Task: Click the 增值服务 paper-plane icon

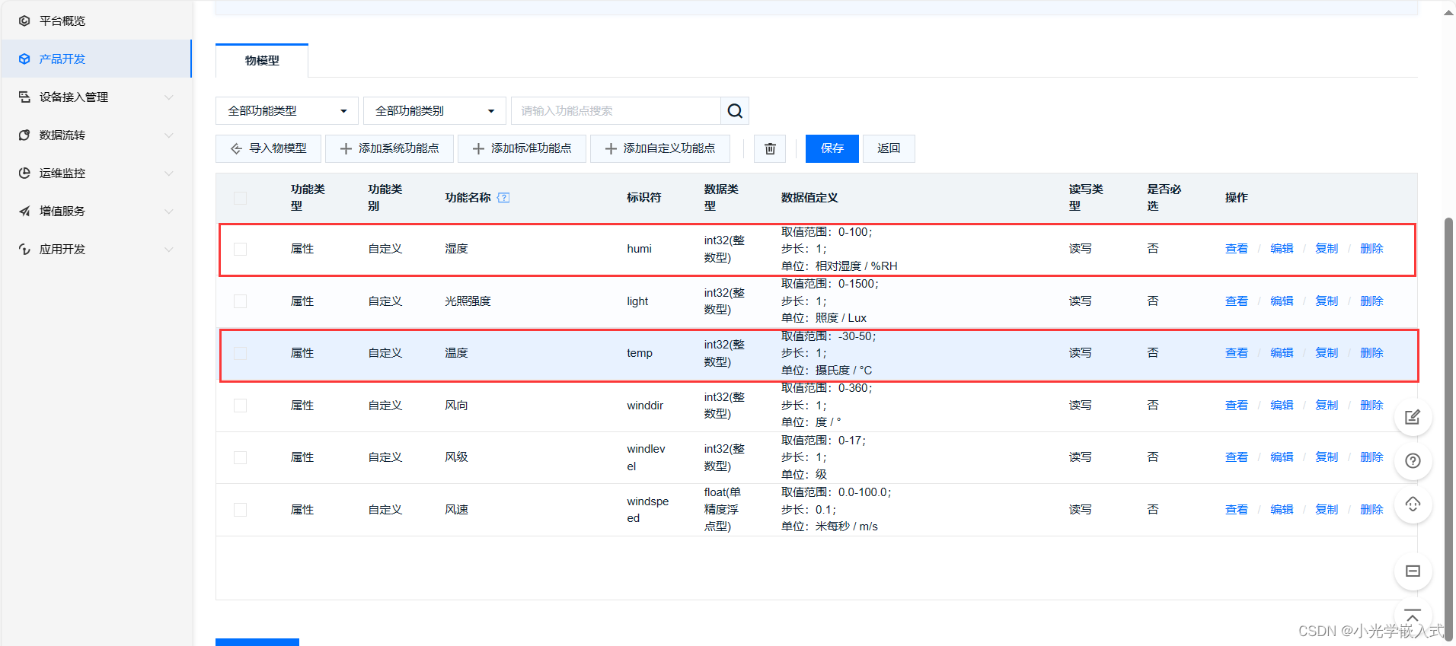Action: [24, 211]
